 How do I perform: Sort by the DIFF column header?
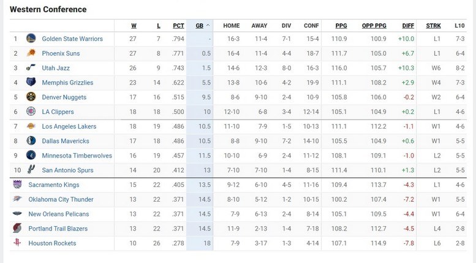pyautogui.click(x=408, y=26)
